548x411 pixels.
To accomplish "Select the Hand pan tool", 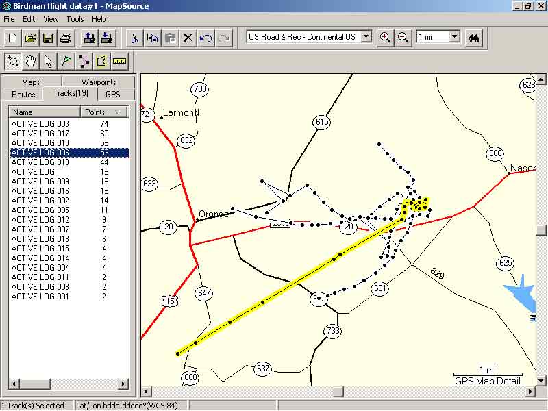I will point(30,62).
